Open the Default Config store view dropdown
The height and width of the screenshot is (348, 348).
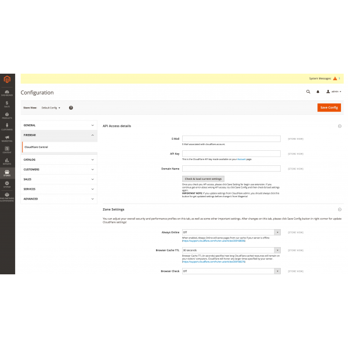click(x=51, y=108)
